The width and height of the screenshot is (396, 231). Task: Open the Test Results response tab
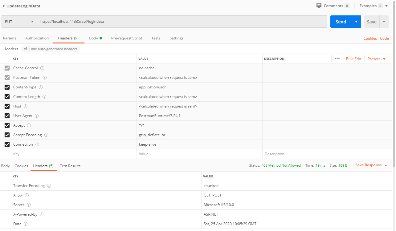70,166
